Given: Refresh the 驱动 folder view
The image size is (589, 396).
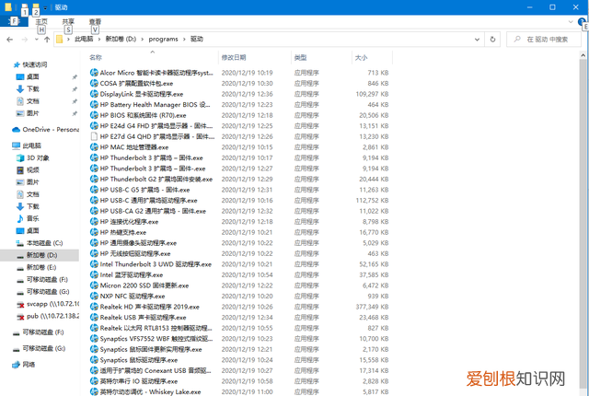Looking at the screenshot, I should 492,39.
